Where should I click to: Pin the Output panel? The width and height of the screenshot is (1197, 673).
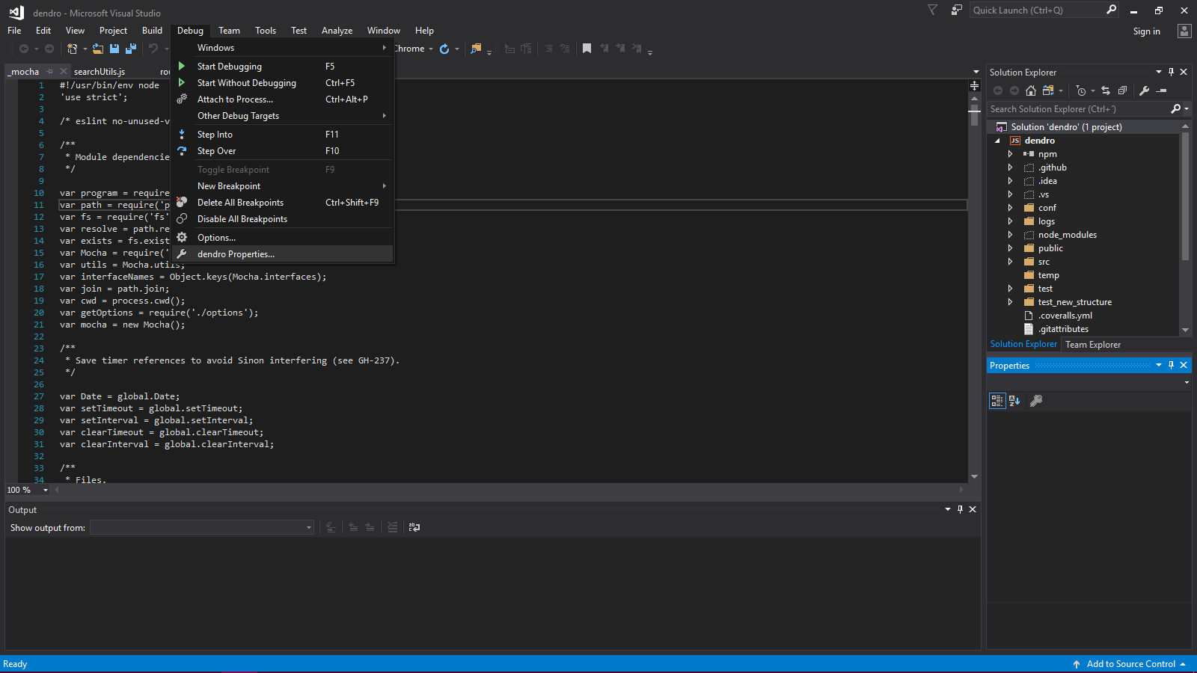[x=961, y=509]
